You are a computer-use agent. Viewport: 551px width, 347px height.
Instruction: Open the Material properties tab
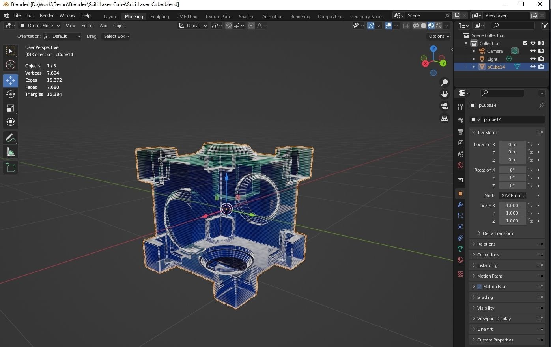pyautogui.click(x=460, y=260)
